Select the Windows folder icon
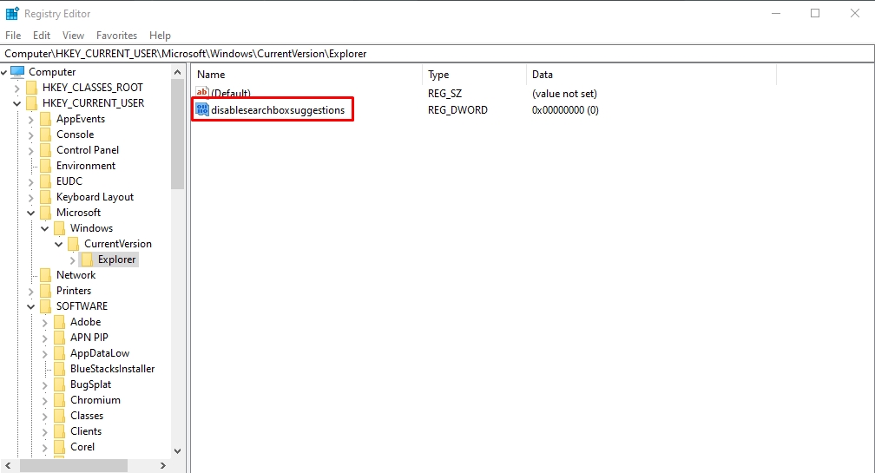The width and height of the screenshot is (875, 473). tap(60, 228)
